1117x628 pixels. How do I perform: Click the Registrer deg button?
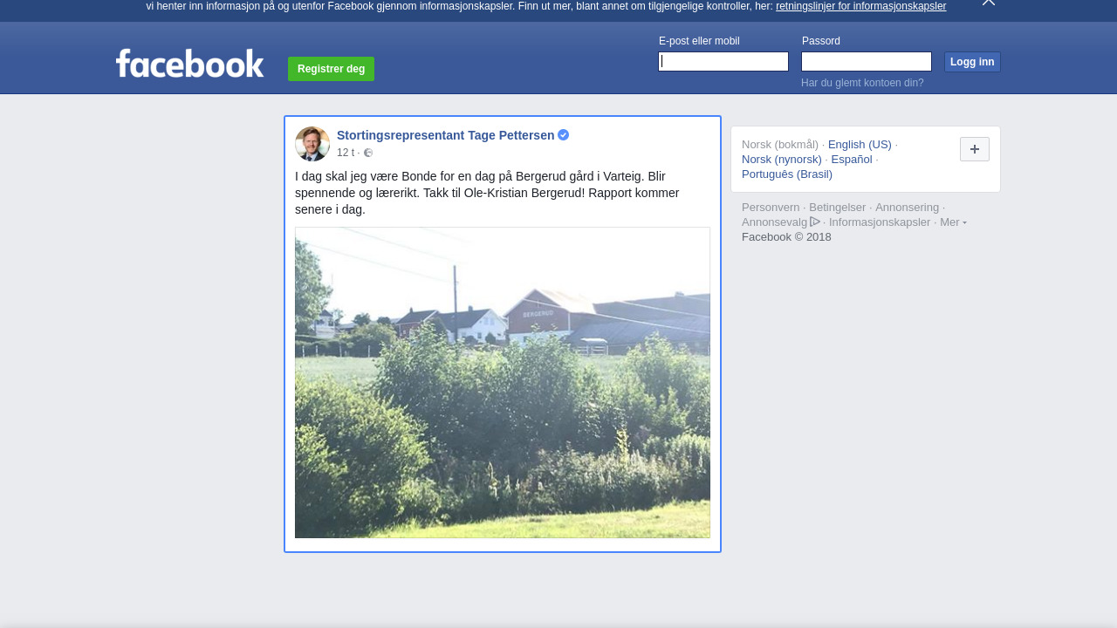(x=331, y=69)
